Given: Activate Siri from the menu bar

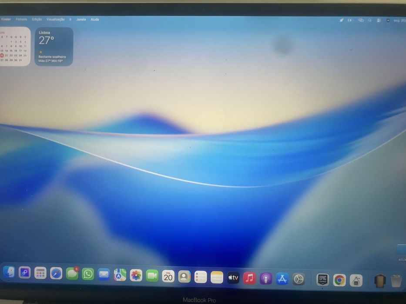Looking at the screenshot, I should (x=388, y=20).
